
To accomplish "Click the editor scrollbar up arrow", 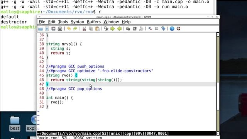I will 218,35.
